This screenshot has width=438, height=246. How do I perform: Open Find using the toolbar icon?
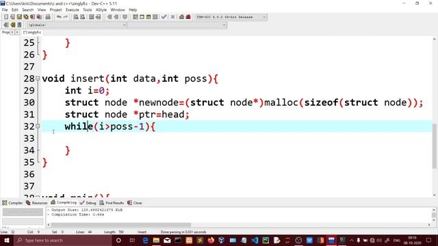pyautogui.click(x=76, y=17)
